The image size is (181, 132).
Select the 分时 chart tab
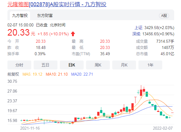[19, 65]
